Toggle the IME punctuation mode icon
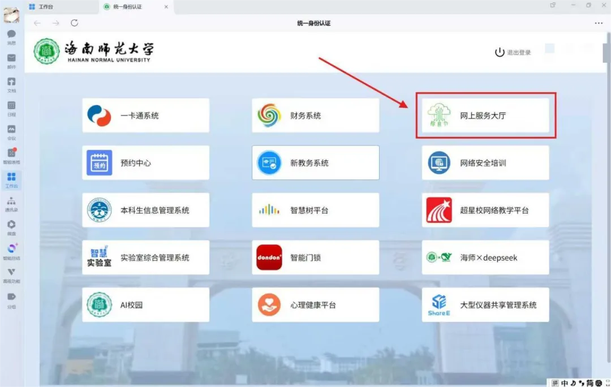611x387 pixels. click(x=582, y=383)
